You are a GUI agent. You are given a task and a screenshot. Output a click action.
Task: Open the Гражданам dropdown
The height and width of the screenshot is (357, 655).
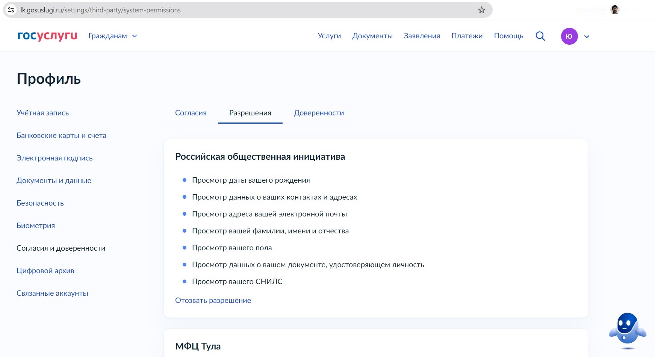tap(113, 36)
